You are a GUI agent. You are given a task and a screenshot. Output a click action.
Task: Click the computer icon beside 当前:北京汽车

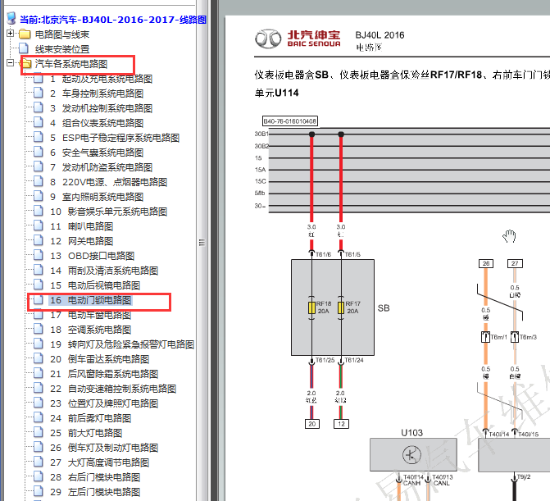[11, 18]
